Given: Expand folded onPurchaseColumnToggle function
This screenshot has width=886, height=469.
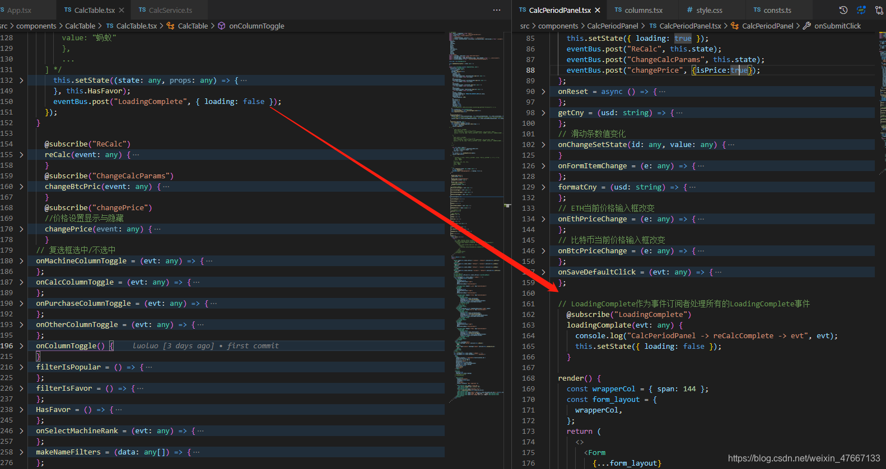Looking at the screenshot, I should 21,304.
